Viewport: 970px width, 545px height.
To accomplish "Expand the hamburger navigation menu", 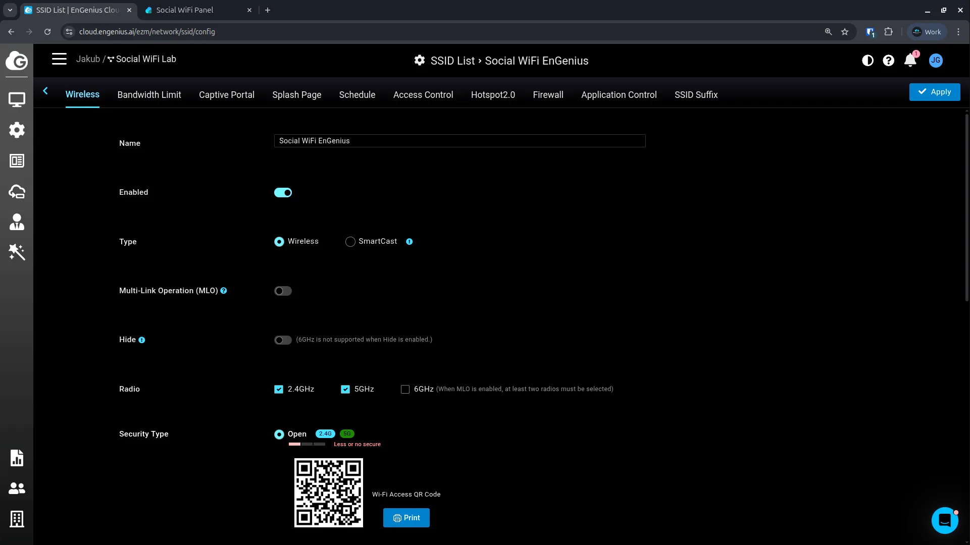I will (x=59, y=59).
